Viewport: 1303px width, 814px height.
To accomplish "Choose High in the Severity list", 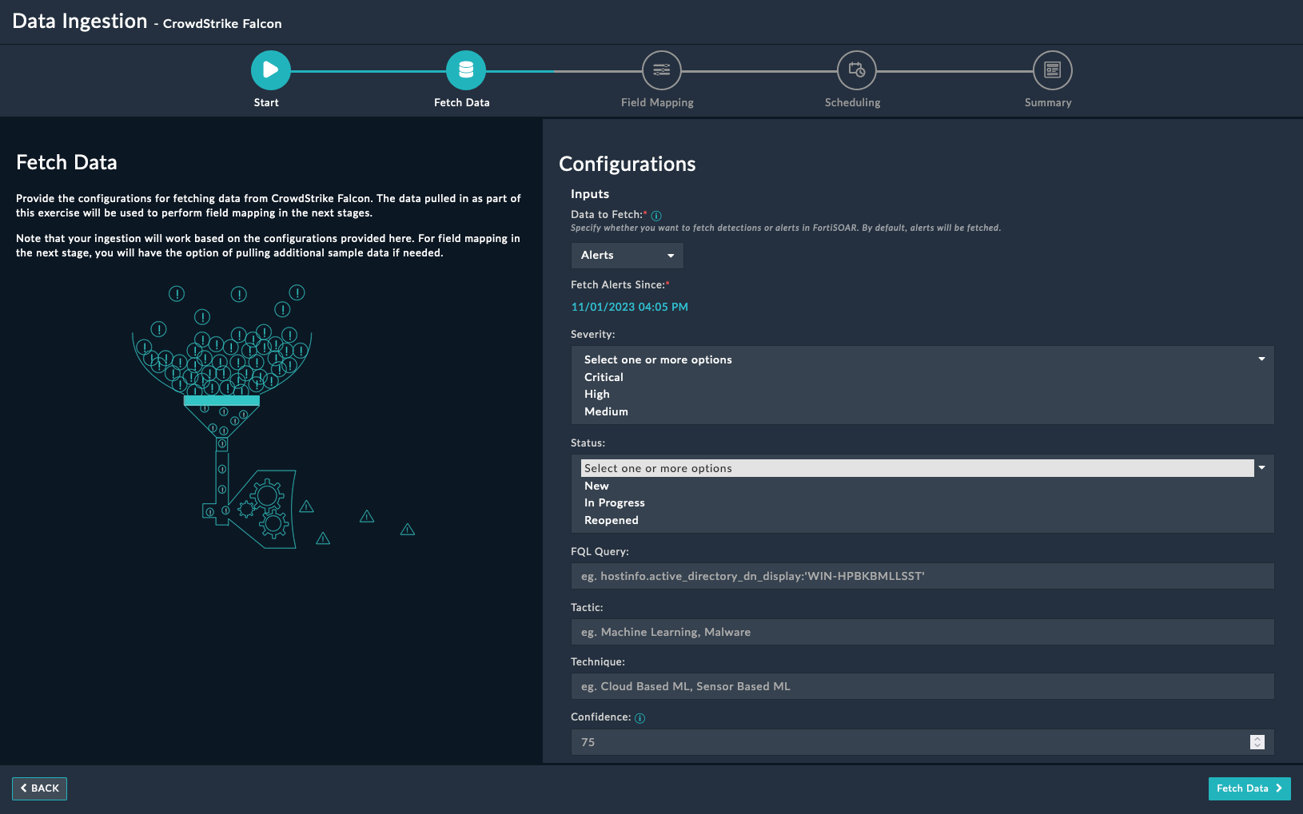I will pos(597,394).
